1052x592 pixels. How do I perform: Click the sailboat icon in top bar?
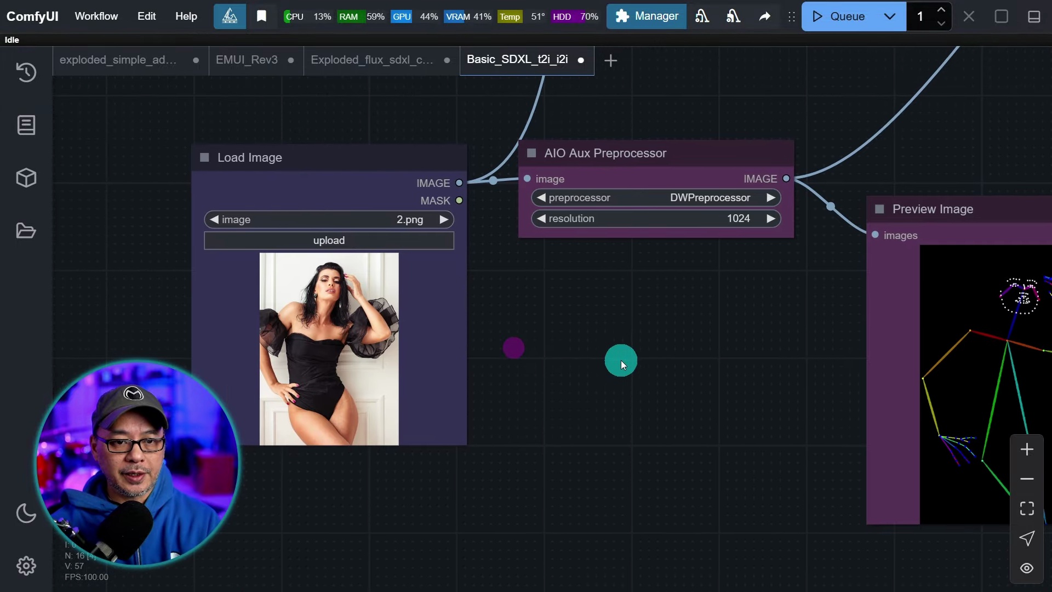pyautogui.click(x=230, y=16)
